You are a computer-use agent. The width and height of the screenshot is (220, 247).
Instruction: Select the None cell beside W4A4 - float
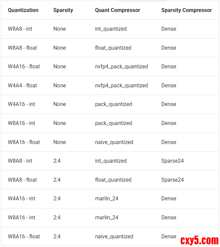[59, 85]
